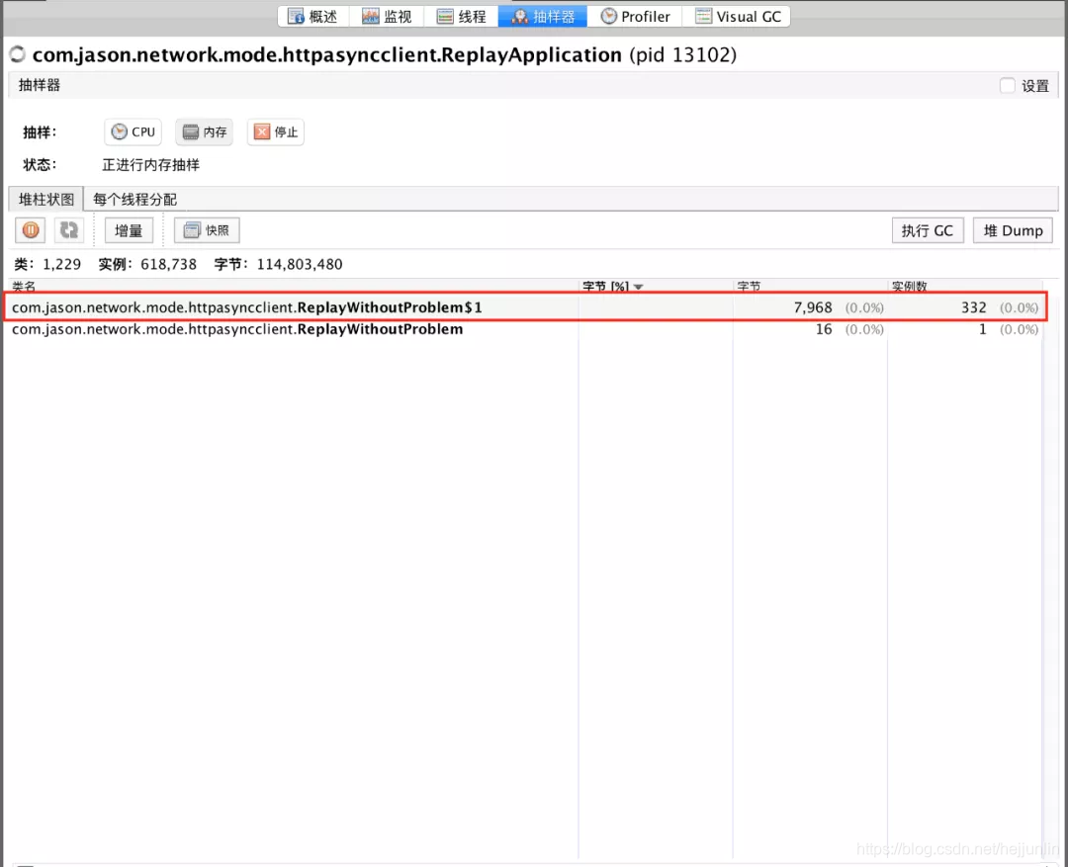Click the 堆 Dump button

[1013, 231]
